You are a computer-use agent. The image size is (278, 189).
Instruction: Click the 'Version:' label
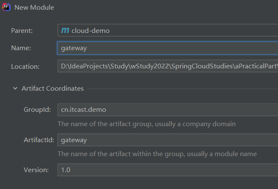36,170
